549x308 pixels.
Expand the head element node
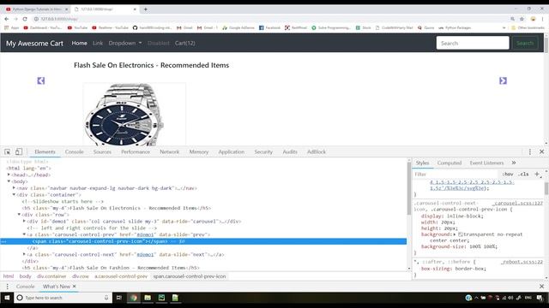coord(9,175)
